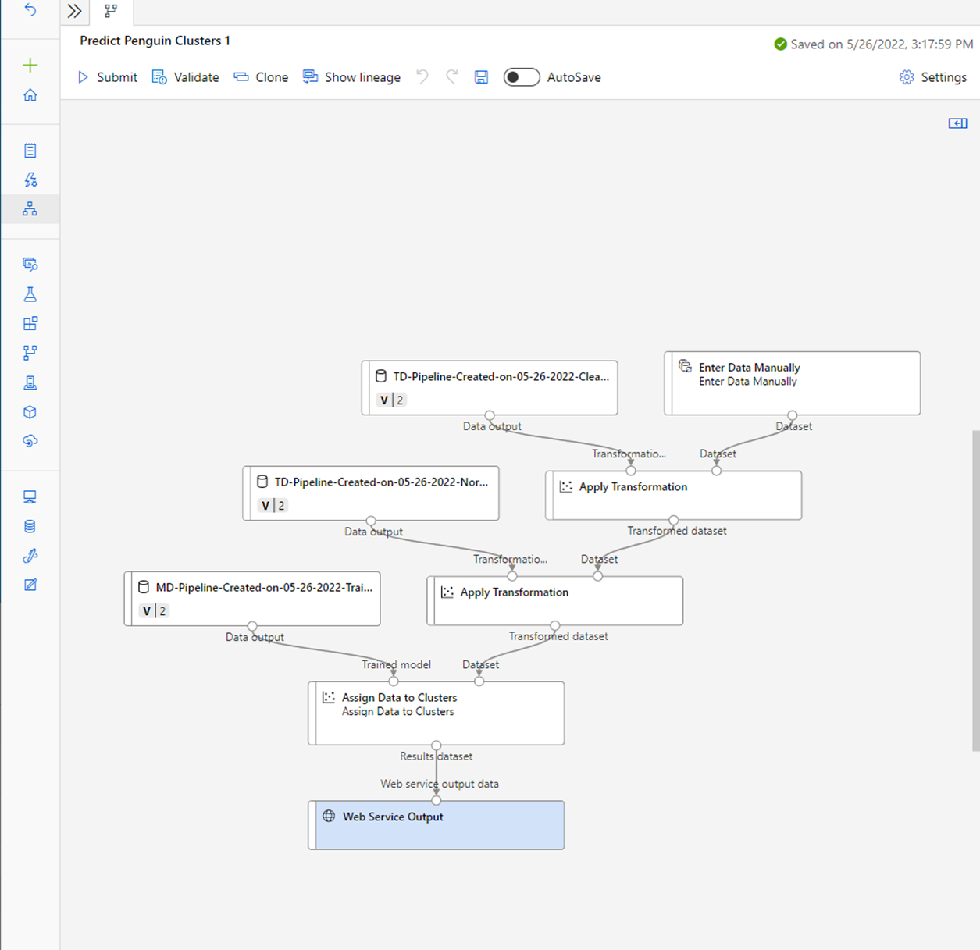The image size is (980, 950).
Task: Open the Notebooks icon in sidebar
Action: pos(30,151)
